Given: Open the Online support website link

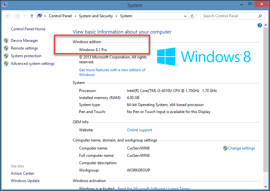Looking at the screenshot, I should 140,130.
